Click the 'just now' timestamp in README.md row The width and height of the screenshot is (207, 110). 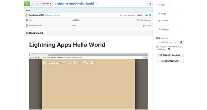[x=147, y=25]
